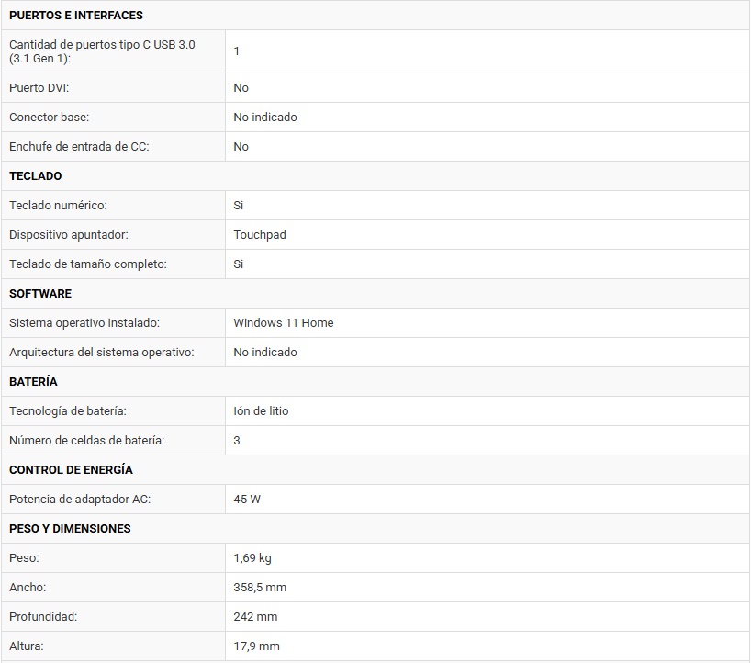The height and width of the screenshot is (663, 751).
Task: Select the Conector base label
Action: coord(49,118)
